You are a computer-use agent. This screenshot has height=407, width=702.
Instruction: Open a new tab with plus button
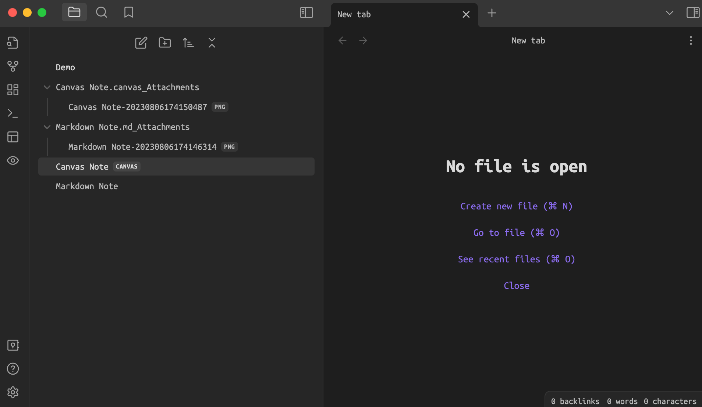[492, 13]
